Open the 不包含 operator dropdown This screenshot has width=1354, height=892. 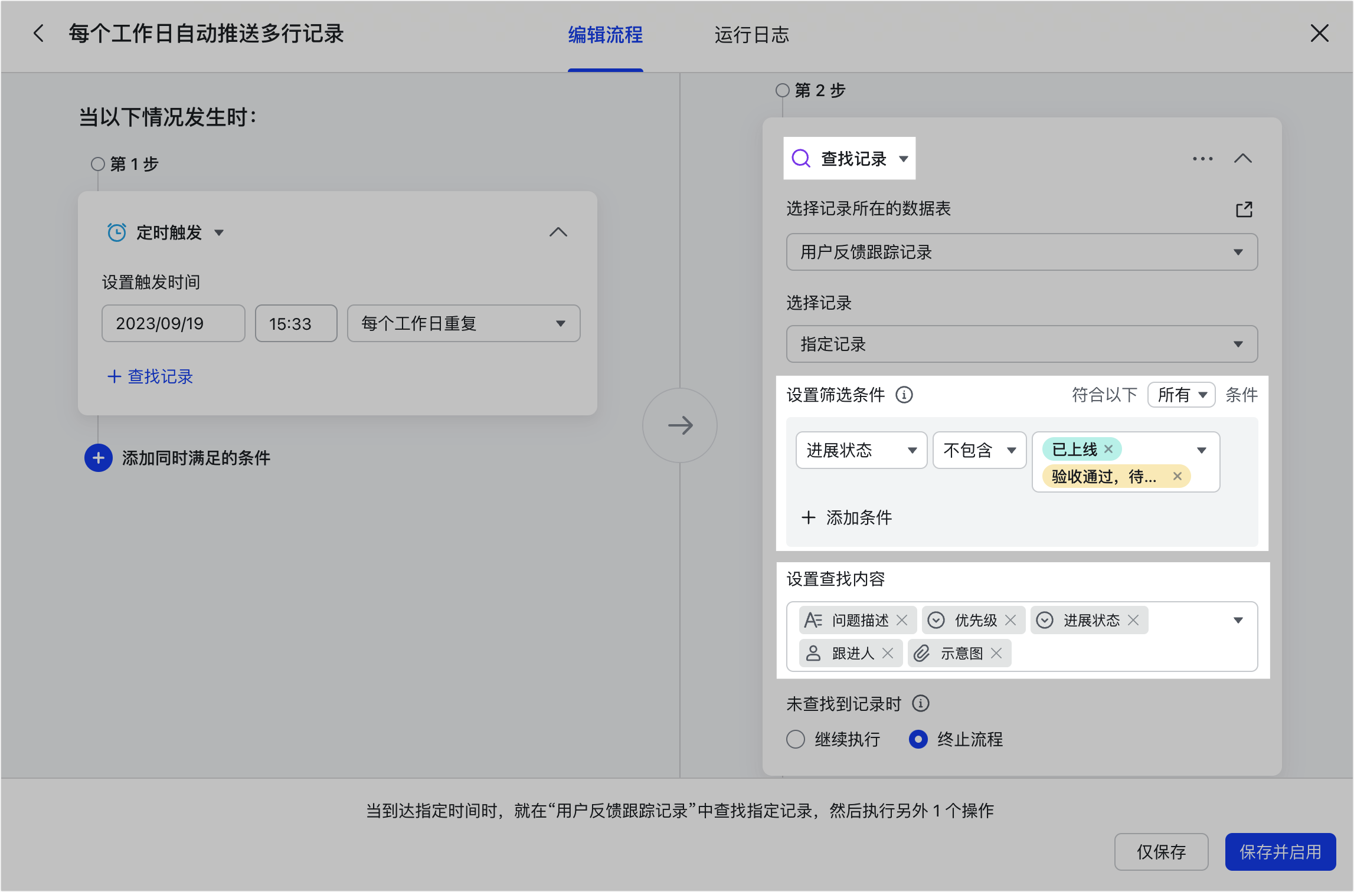(x=980, y=450)
